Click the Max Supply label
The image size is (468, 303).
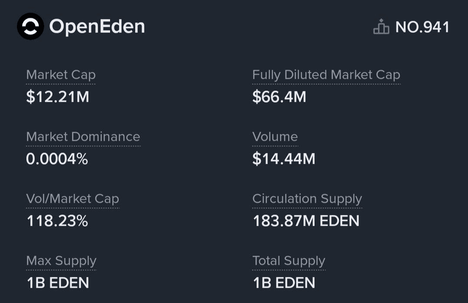[x=61, y=261]
